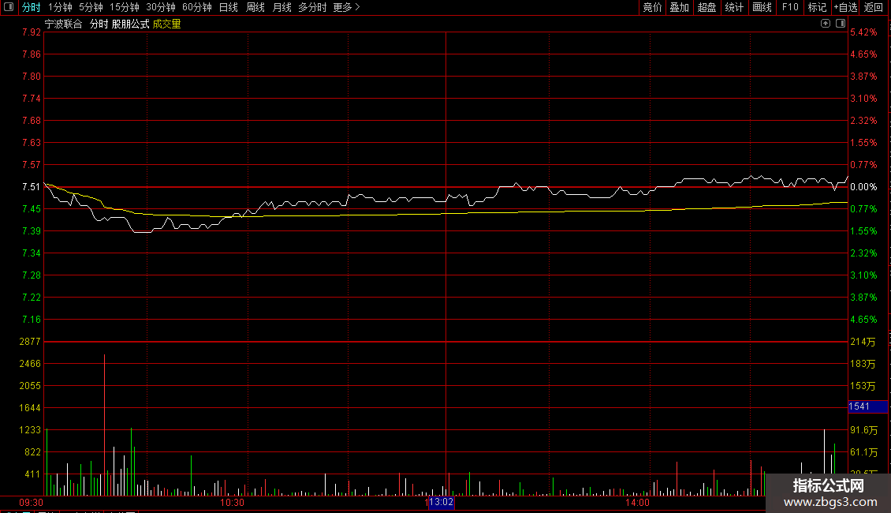The image size is (891, 513).
Task: Expand the 更多 periods menu
Action: pos(347,7)
